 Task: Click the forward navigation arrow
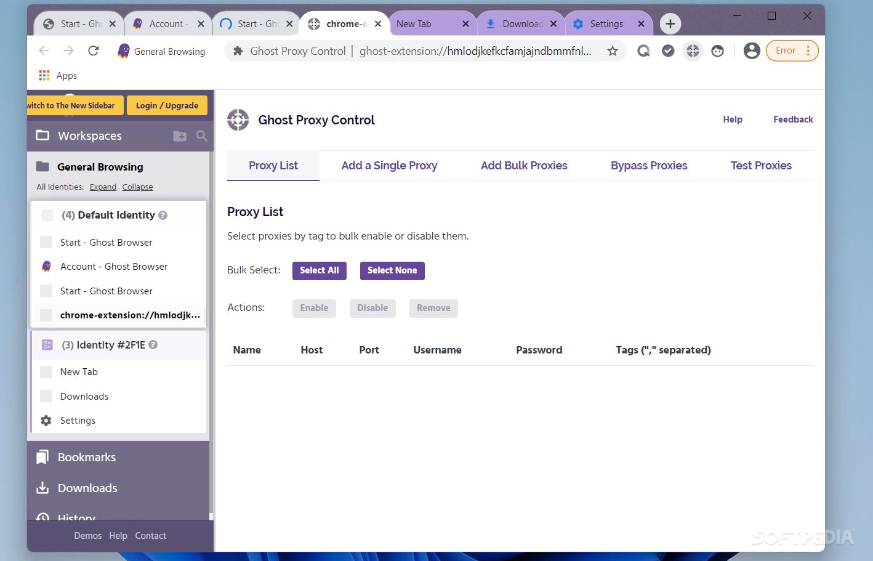click(x=68, y=50)
